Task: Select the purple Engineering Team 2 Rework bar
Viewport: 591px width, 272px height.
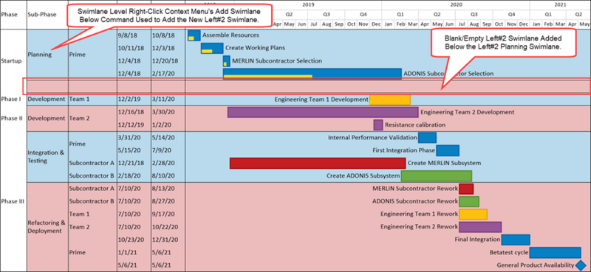Action: (479, 227)
